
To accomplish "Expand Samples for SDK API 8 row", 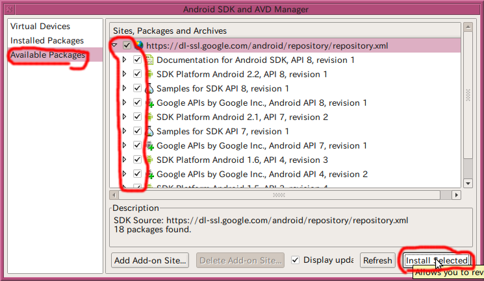I will pyautogui.click(x=124, y=88).
